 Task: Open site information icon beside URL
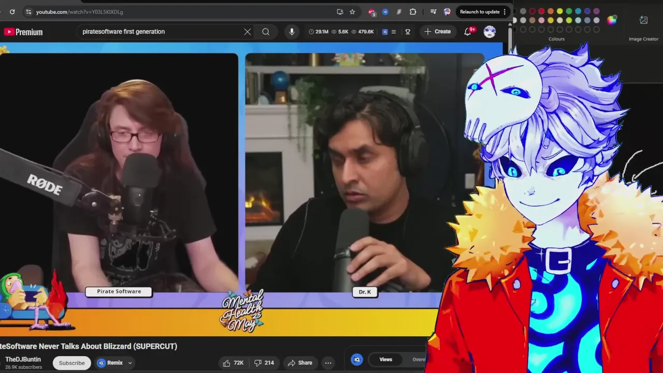pos(28,11)
